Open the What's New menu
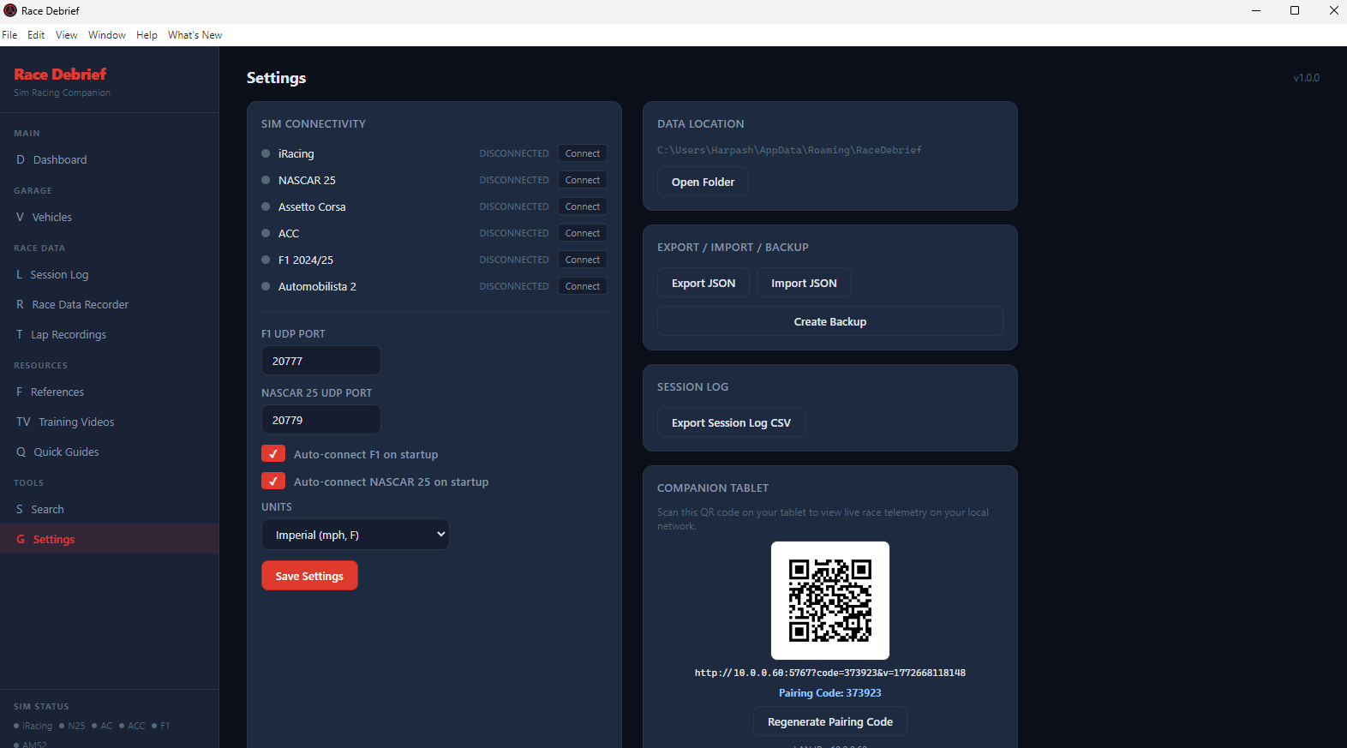 point(195,35)
